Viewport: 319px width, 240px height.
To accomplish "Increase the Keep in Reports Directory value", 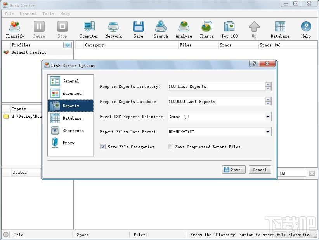I will coord(268,84).
